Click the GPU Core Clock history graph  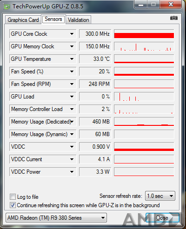click(x=144, y=34)
